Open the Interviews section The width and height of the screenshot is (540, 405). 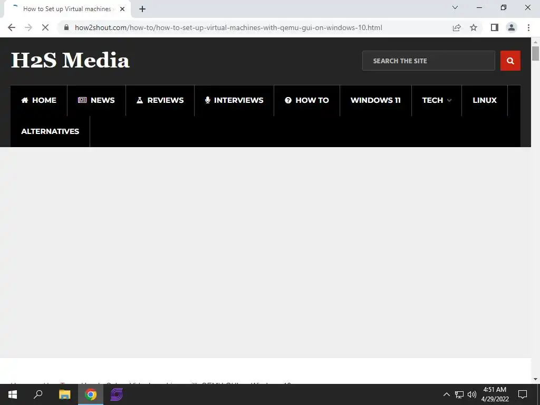234,100
